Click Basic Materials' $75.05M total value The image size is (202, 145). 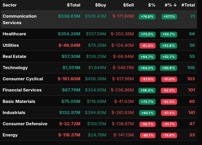click(71, 101)
